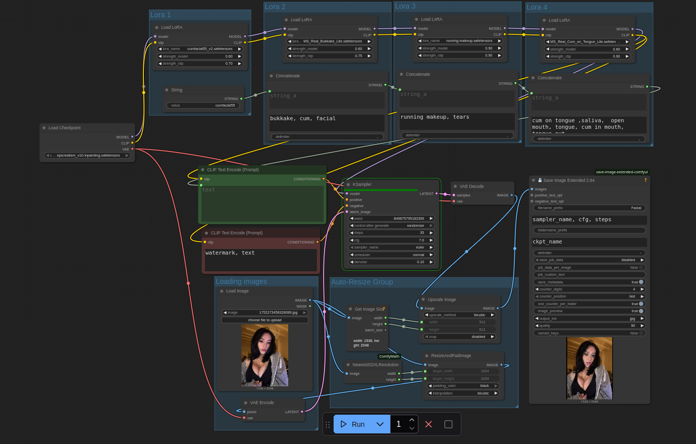Image resolution: width=696 pixels, height=444 pixels.
Task: Collapse Load LoRA node inside Lora 1 group
Action: [156, 27]
